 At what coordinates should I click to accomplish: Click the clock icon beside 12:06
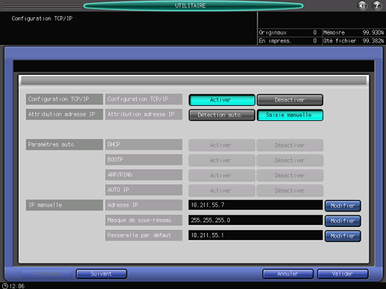click(5, 286)
